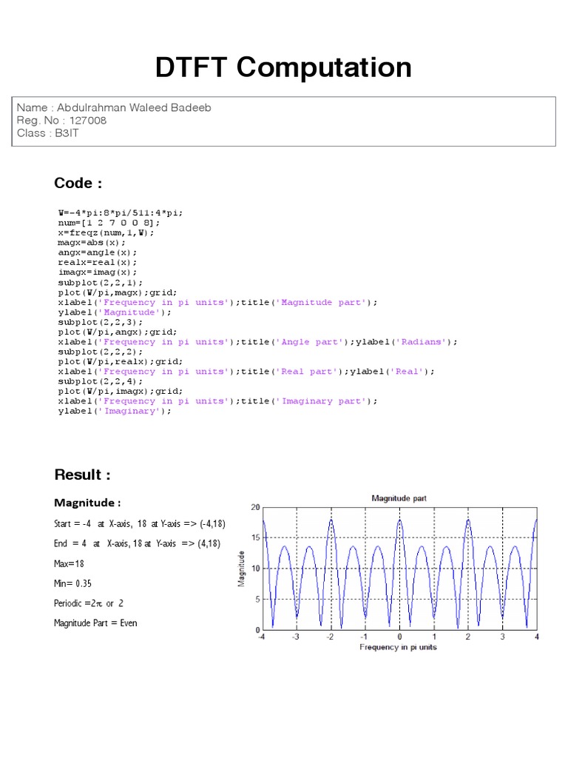568x758 pixels.
Task: Click the 'Result :' heading
Action: [x=82, y=474]
